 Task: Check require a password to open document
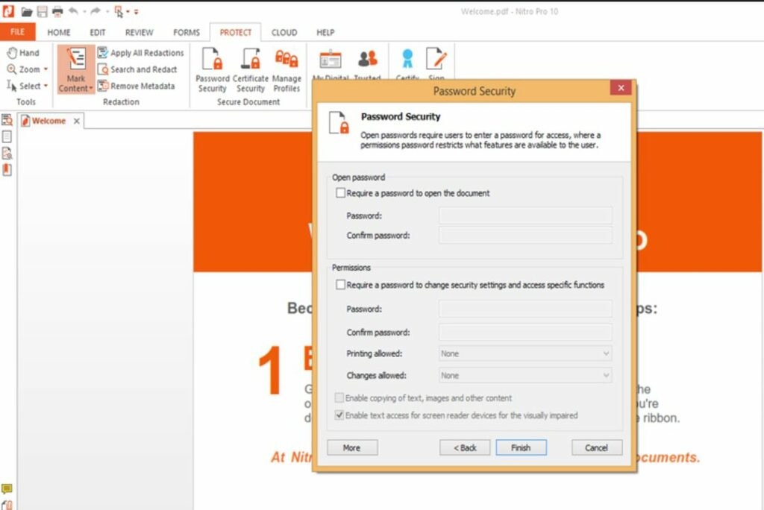click(341, 192)
